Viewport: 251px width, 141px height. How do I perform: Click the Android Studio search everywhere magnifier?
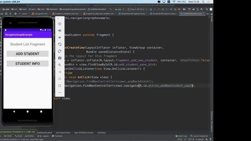point(207,9)
